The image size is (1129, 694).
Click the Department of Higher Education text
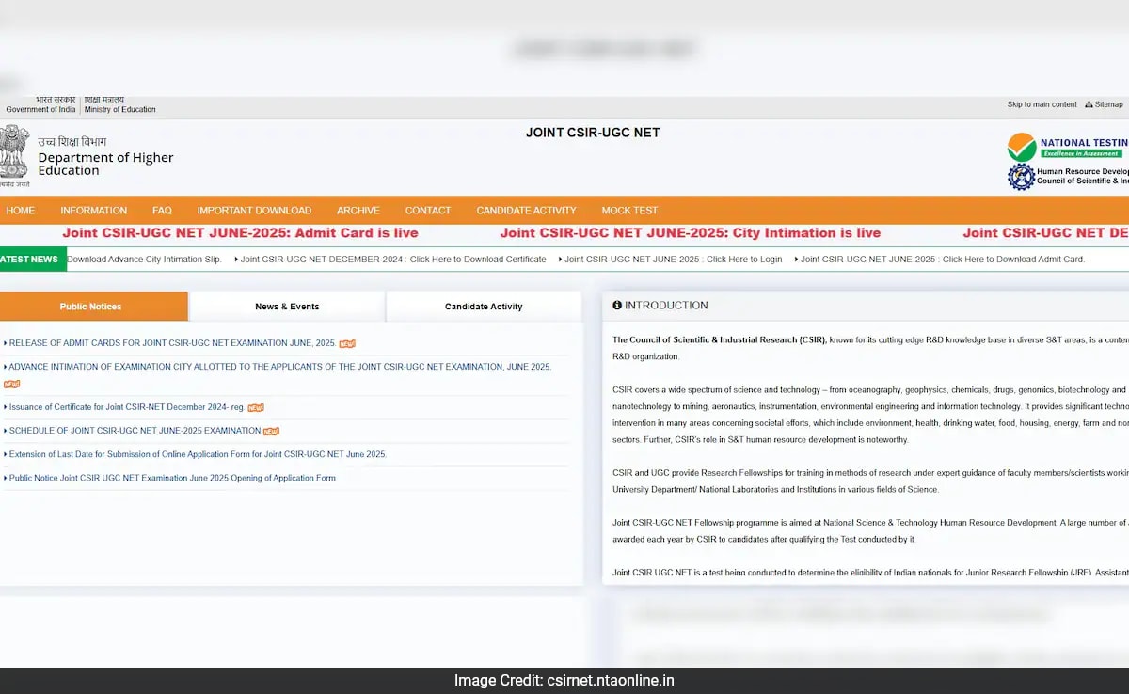tap(105, 164)
